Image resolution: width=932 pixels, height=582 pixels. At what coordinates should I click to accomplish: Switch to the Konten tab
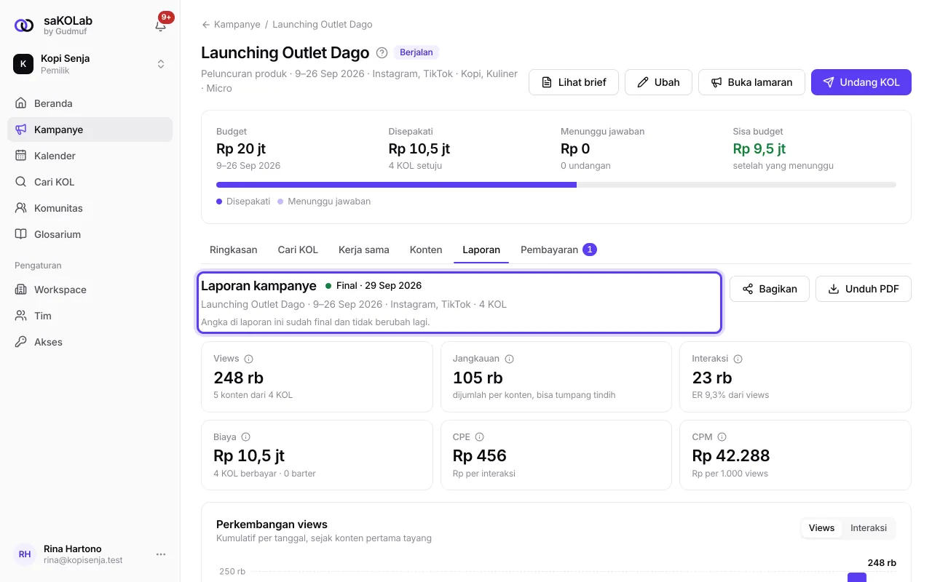coord(426,250)
